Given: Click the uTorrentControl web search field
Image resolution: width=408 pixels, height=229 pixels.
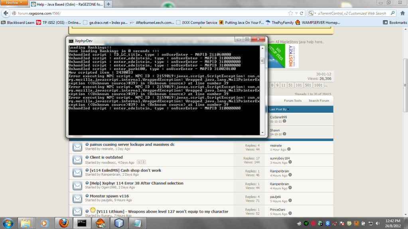Looking at the screenshot, I should [351, 13].
